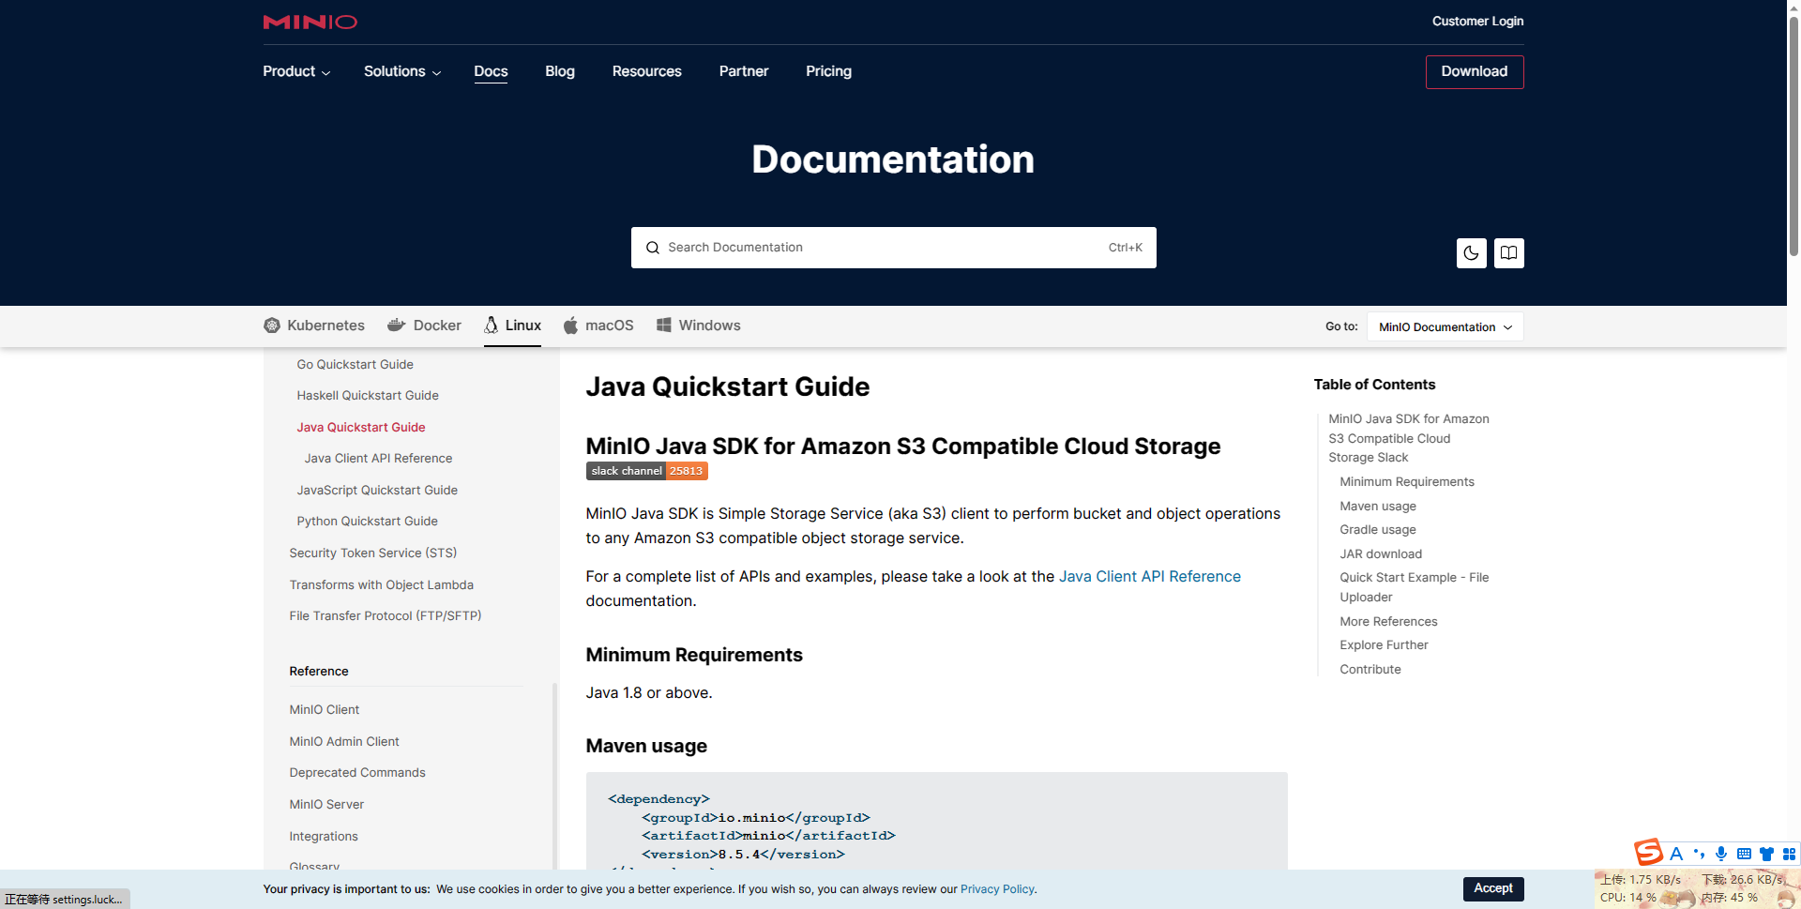This screenshot has width=1801, height=909.
Task: Open Haskell Quickstart Guide in sidebar
Action: click(368, 396)
